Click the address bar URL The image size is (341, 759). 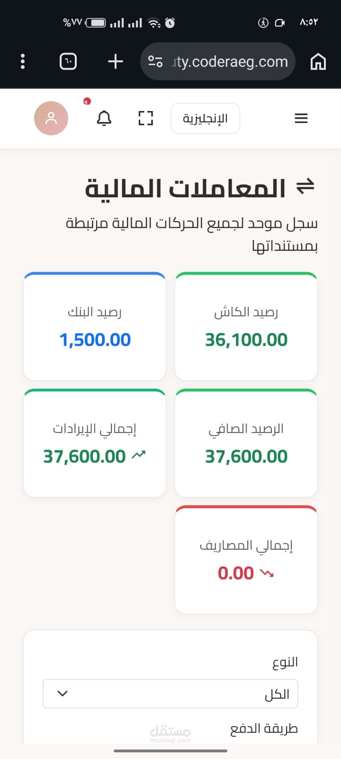pyautogui.click(x=230, y=62)
